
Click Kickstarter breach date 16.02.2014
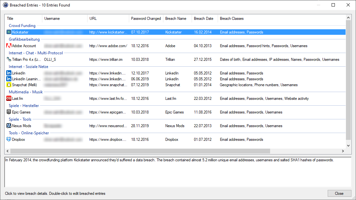(x=202, y=32)
